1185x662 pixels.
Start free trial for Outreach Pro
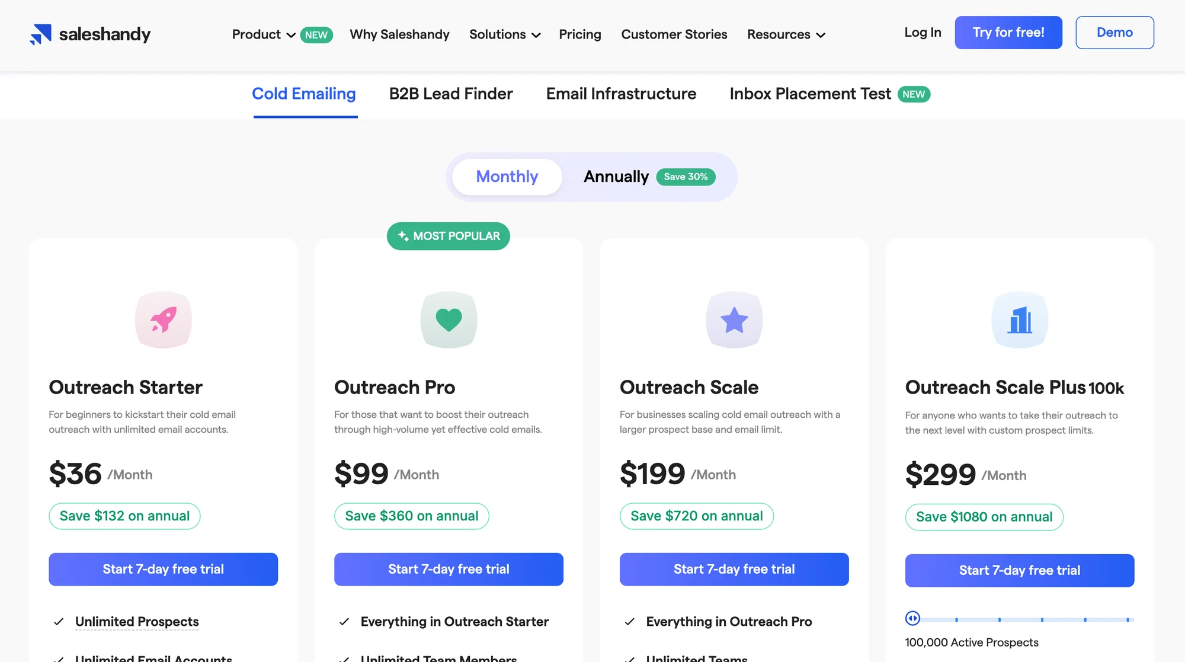(449, 570)
